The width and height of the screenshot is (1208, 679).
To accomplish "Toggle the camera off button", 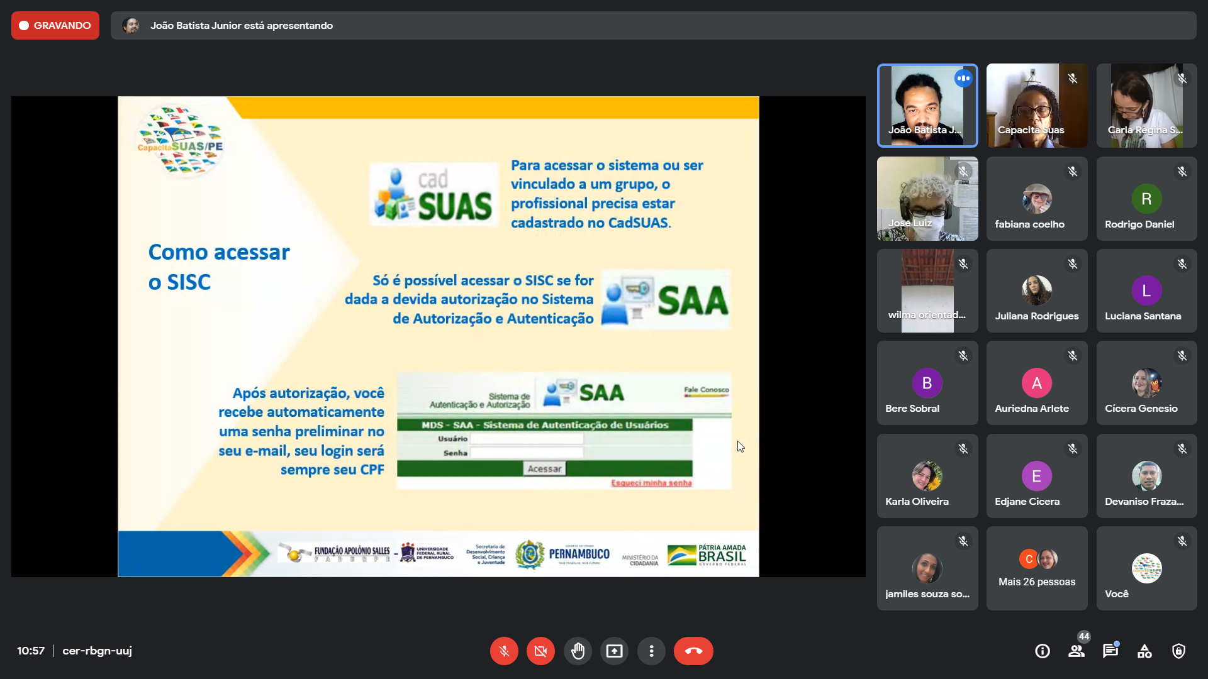I will (540, 651).
